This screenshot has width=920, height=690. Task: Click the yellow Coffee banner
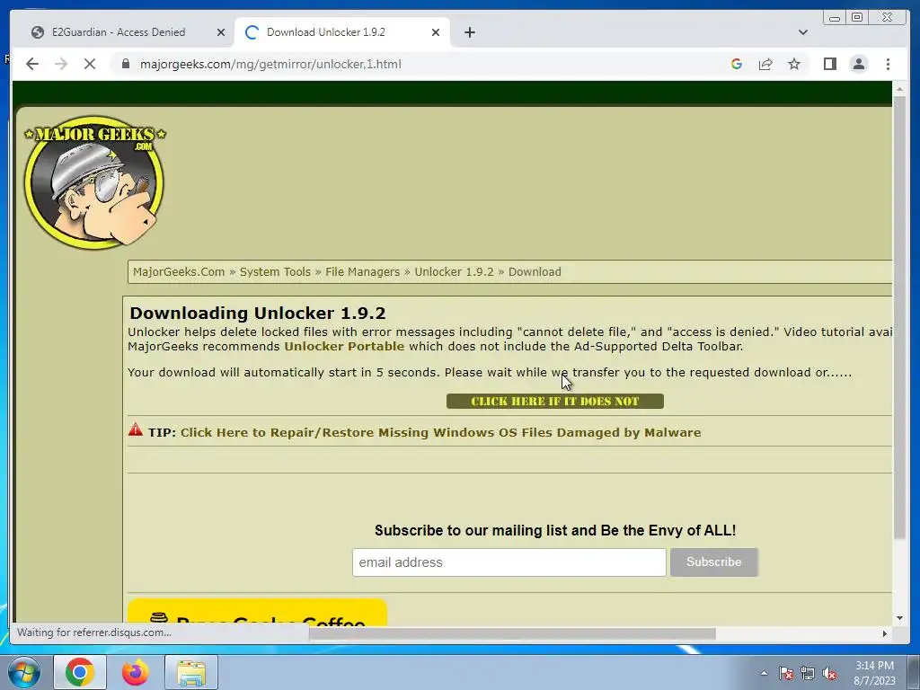coord(257,613)
